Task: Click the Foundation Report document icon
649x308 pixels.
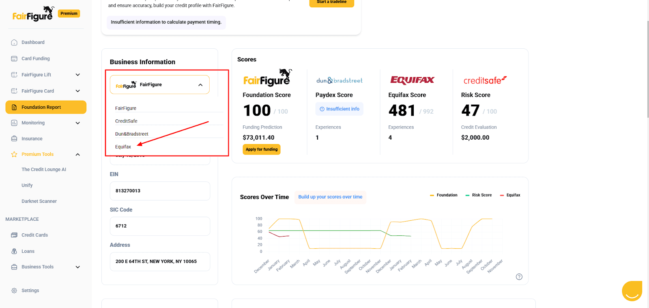Action: 14,107
